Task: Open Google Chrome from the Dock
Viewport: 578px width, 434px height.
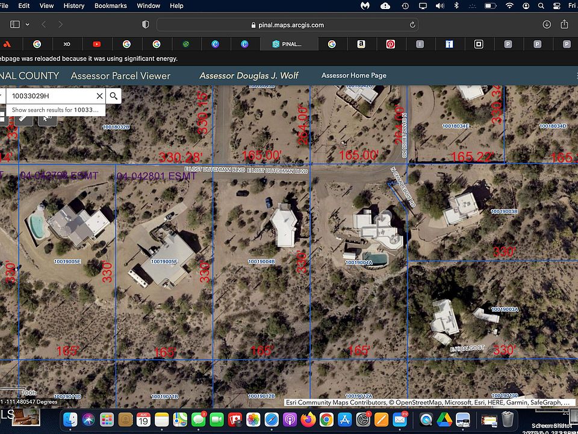Action: pyautogui.click(x=326, y=419)
